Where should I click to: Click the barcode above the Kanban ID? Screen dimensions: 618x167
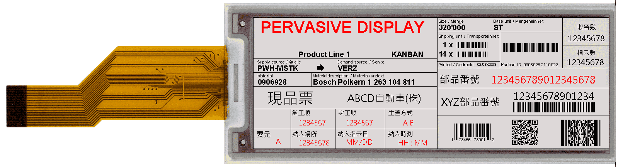coord(531,48)
